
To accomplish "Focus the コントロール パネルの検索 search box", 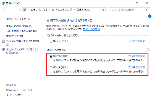I will pyautogui.click(x=129, y=10).
